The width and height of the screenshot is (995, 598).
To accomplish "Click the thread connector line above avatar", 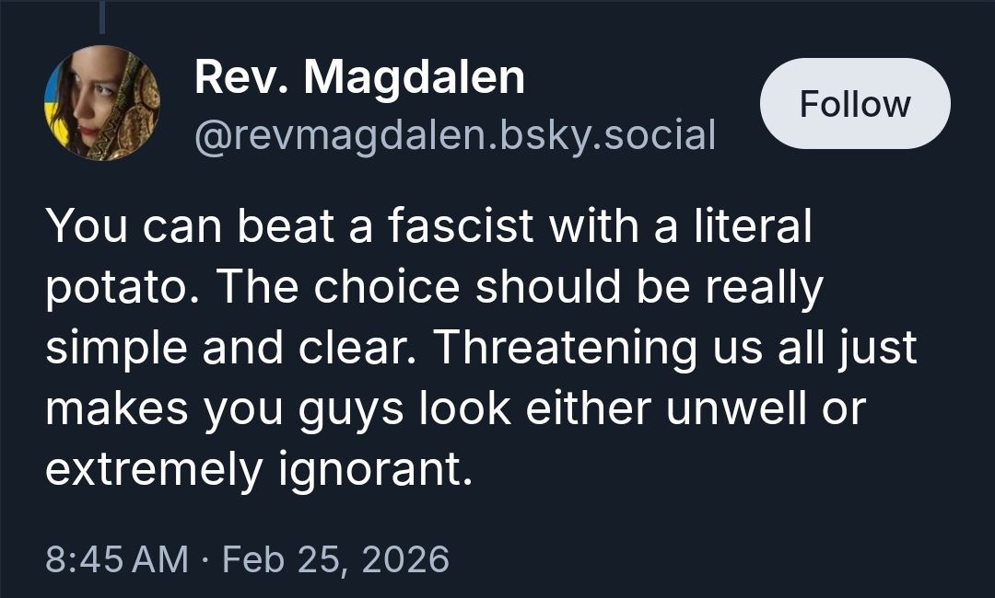I will (x=101, y=17).
